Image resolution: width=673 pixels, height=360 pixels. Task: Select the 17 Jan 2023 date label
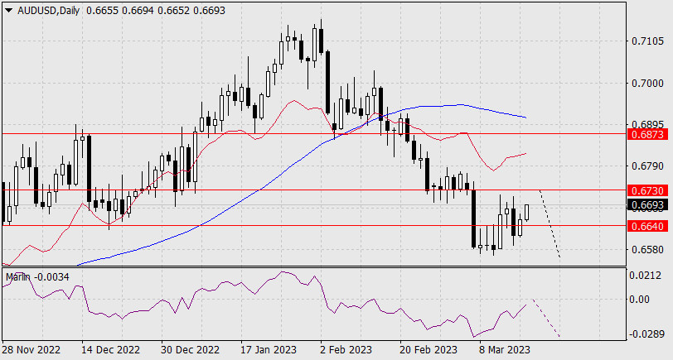[x=269, y=349]
